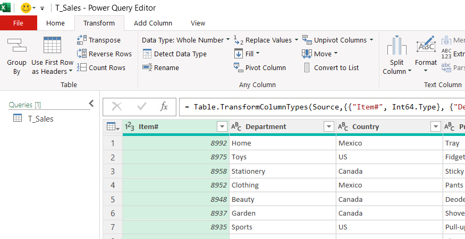This screenshot has height=239, width=465.
Task: Click the Garden department cell
Action: click(x=283, y=213)
